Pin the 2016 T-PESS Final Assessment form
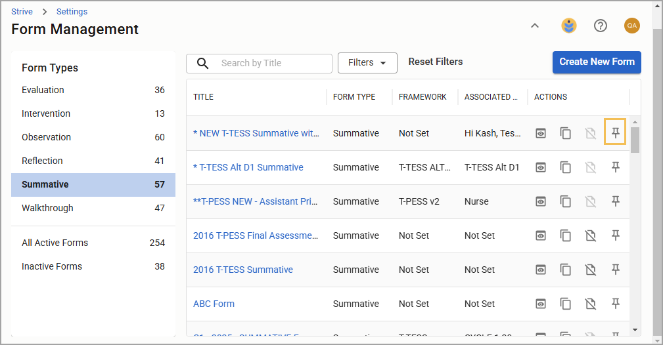Screen dimensions: 663x345 point(615,235)
